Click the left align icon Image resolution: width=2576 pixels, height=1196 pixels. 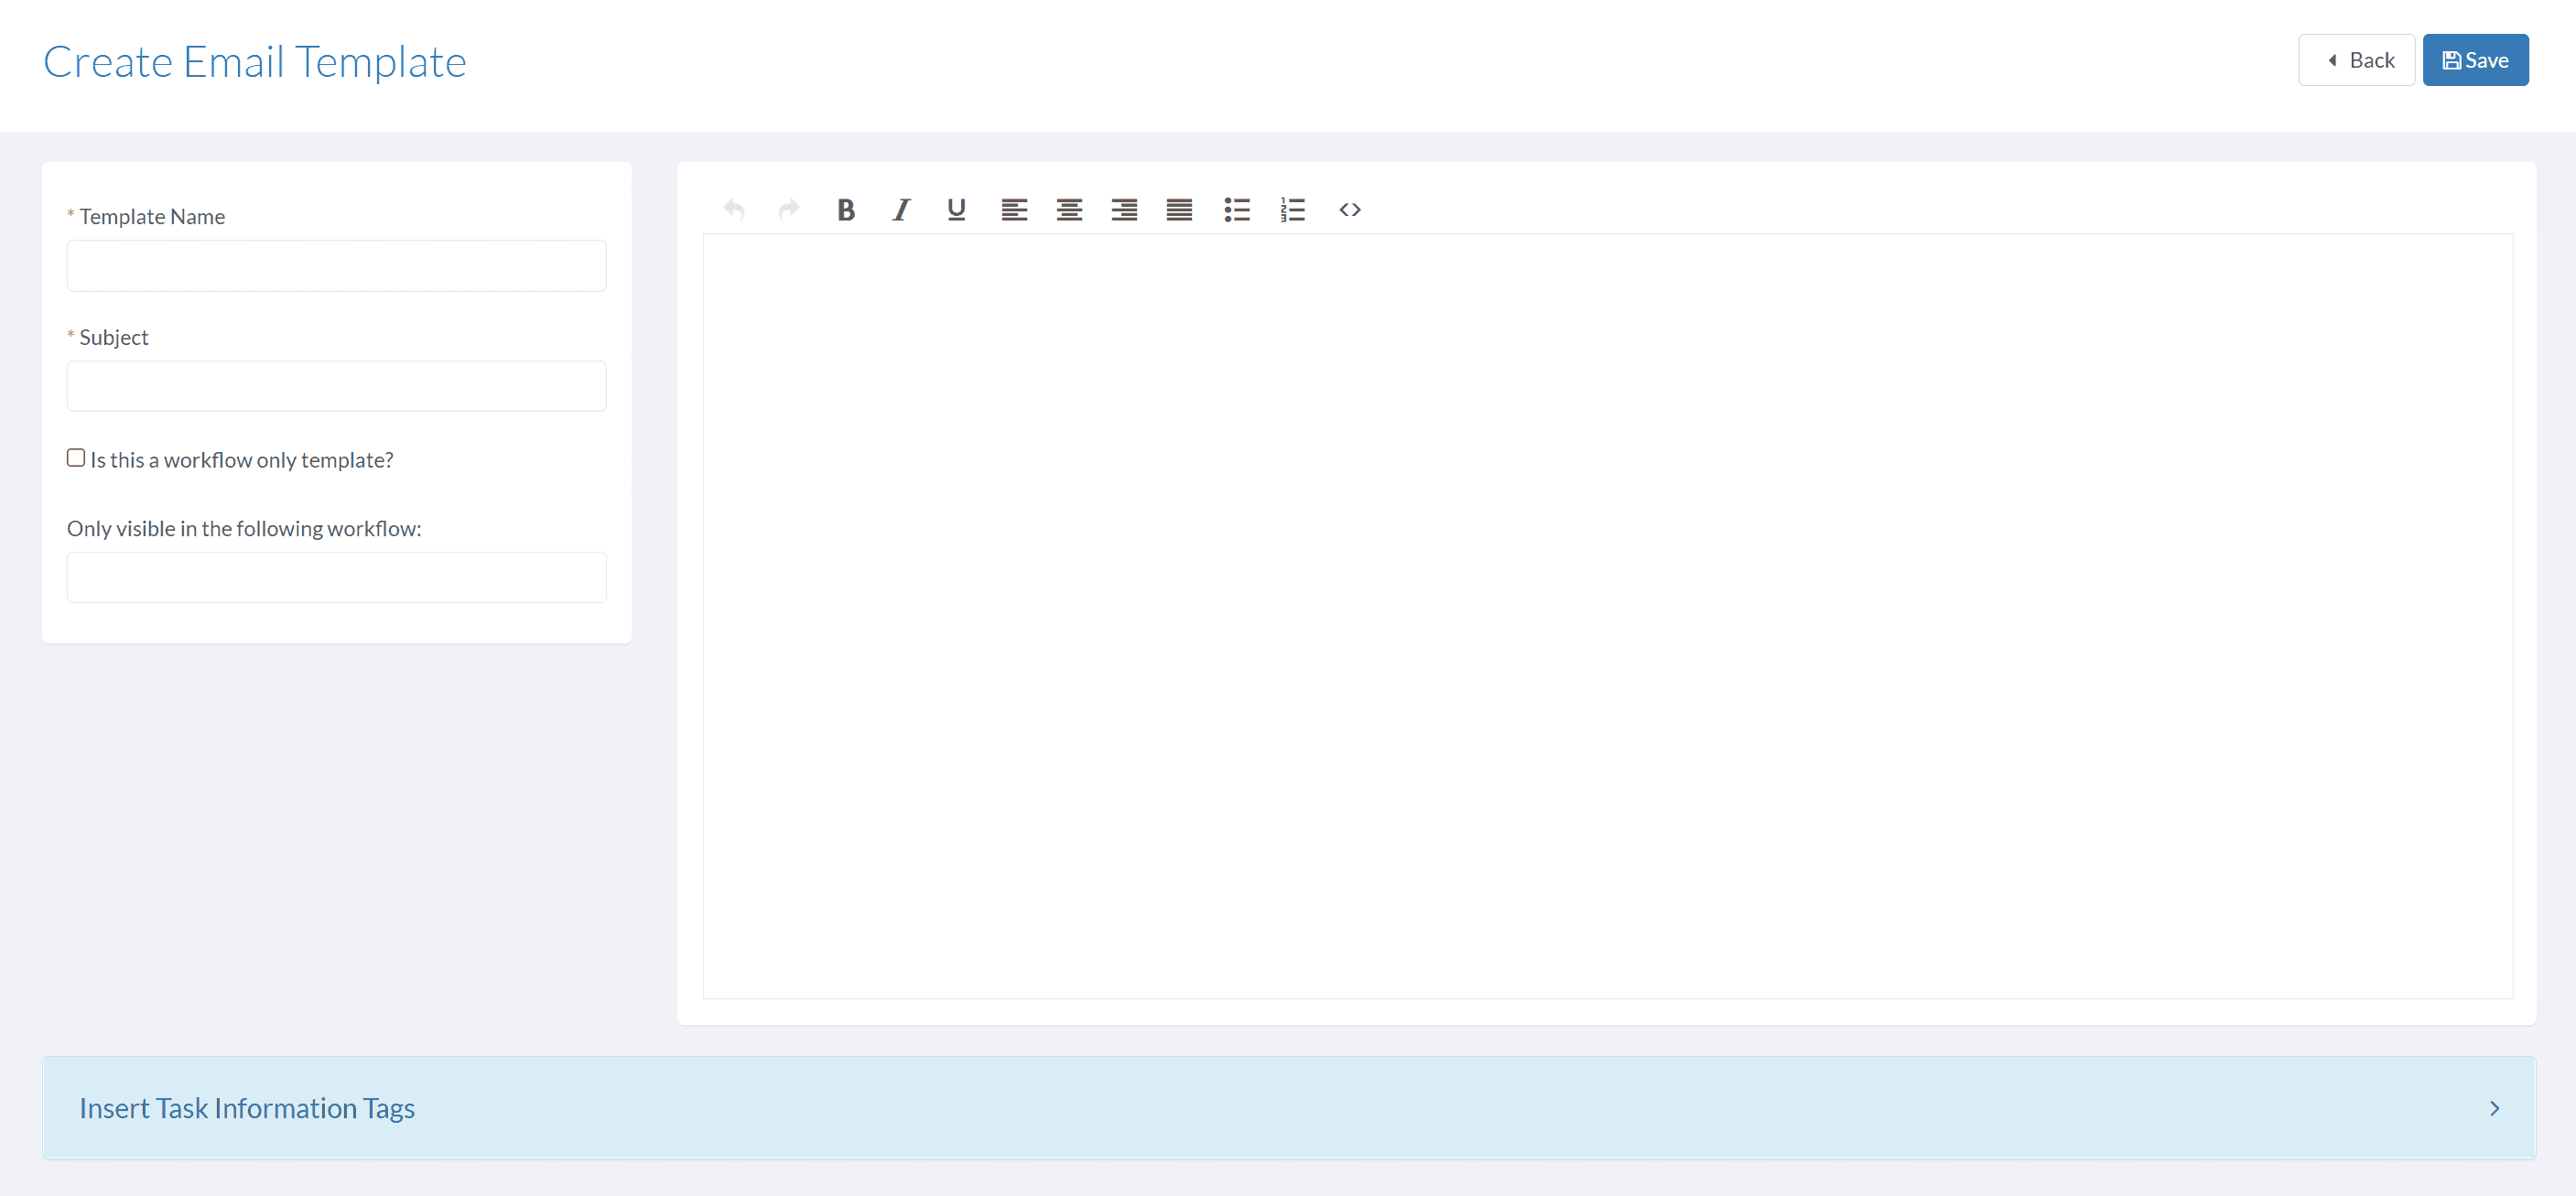pos(1013,207)
